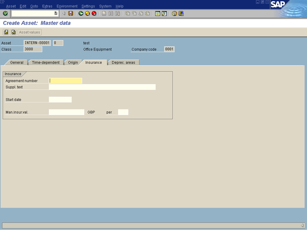This screenshot has height=230, width=307.
Task: Create new session icon in toolbar
Action: (x=157, y=13)
